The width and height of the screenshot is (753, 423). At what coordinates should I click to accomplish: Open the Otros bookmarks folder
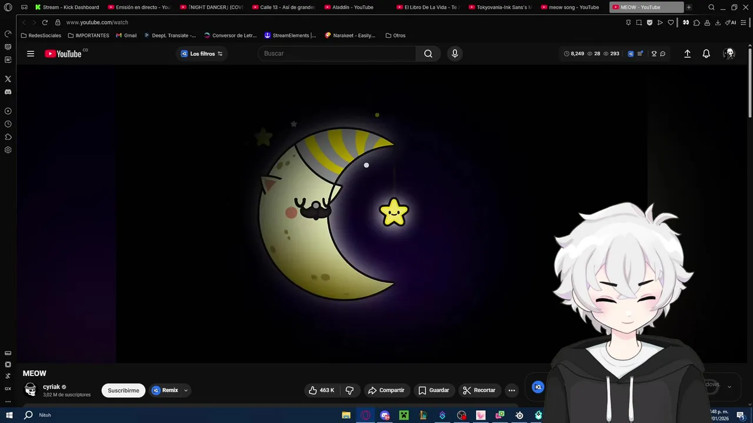[395, 35]
